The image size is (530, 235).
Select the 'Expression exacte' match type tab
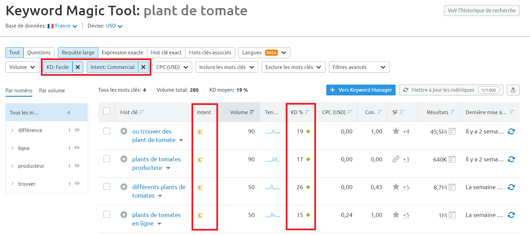(x=122, y=52)
